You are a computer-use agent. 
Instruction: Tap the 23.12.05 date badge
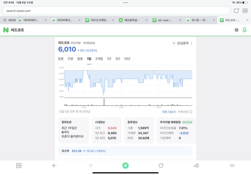coord(187,122)
